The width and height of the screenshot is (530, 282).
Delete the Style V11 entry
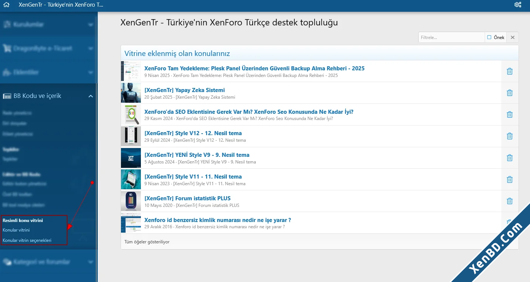pyautogui.click(x=509, y=180)
